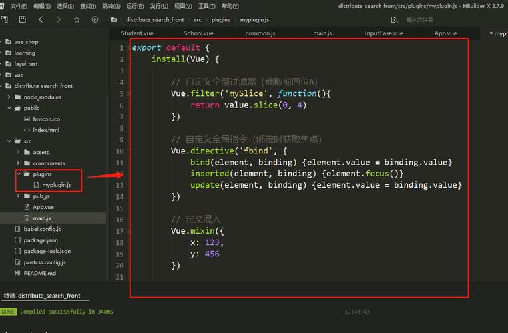Click the filename search input field
508x333 pixels.
pyautogui.click(x=420, y=20)
